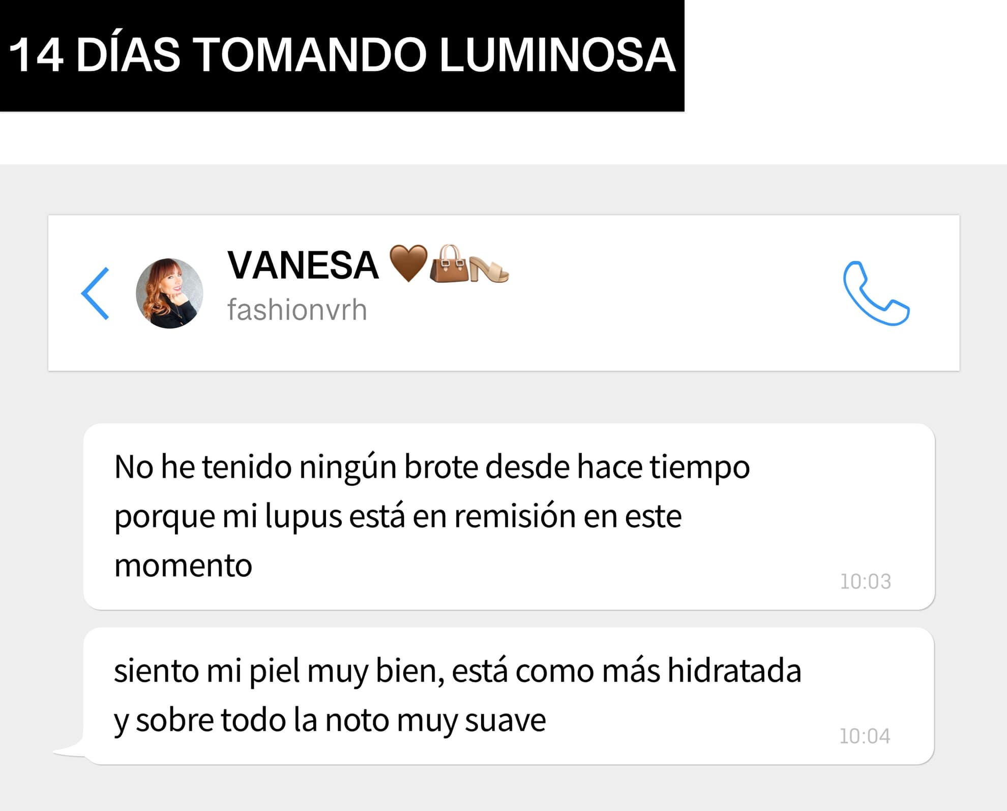
Task: Click the number 14 in the banner
Action: pos(37,55)
